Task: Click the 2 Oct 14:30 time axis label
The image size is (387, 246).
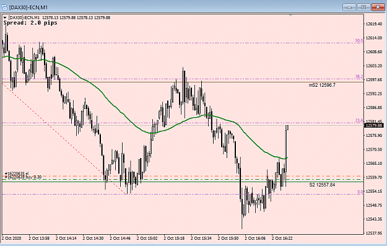Action: 93,239
